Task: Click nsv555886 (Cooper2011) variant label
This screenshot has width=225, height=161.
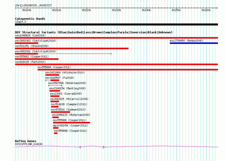Action: [70, 120]
